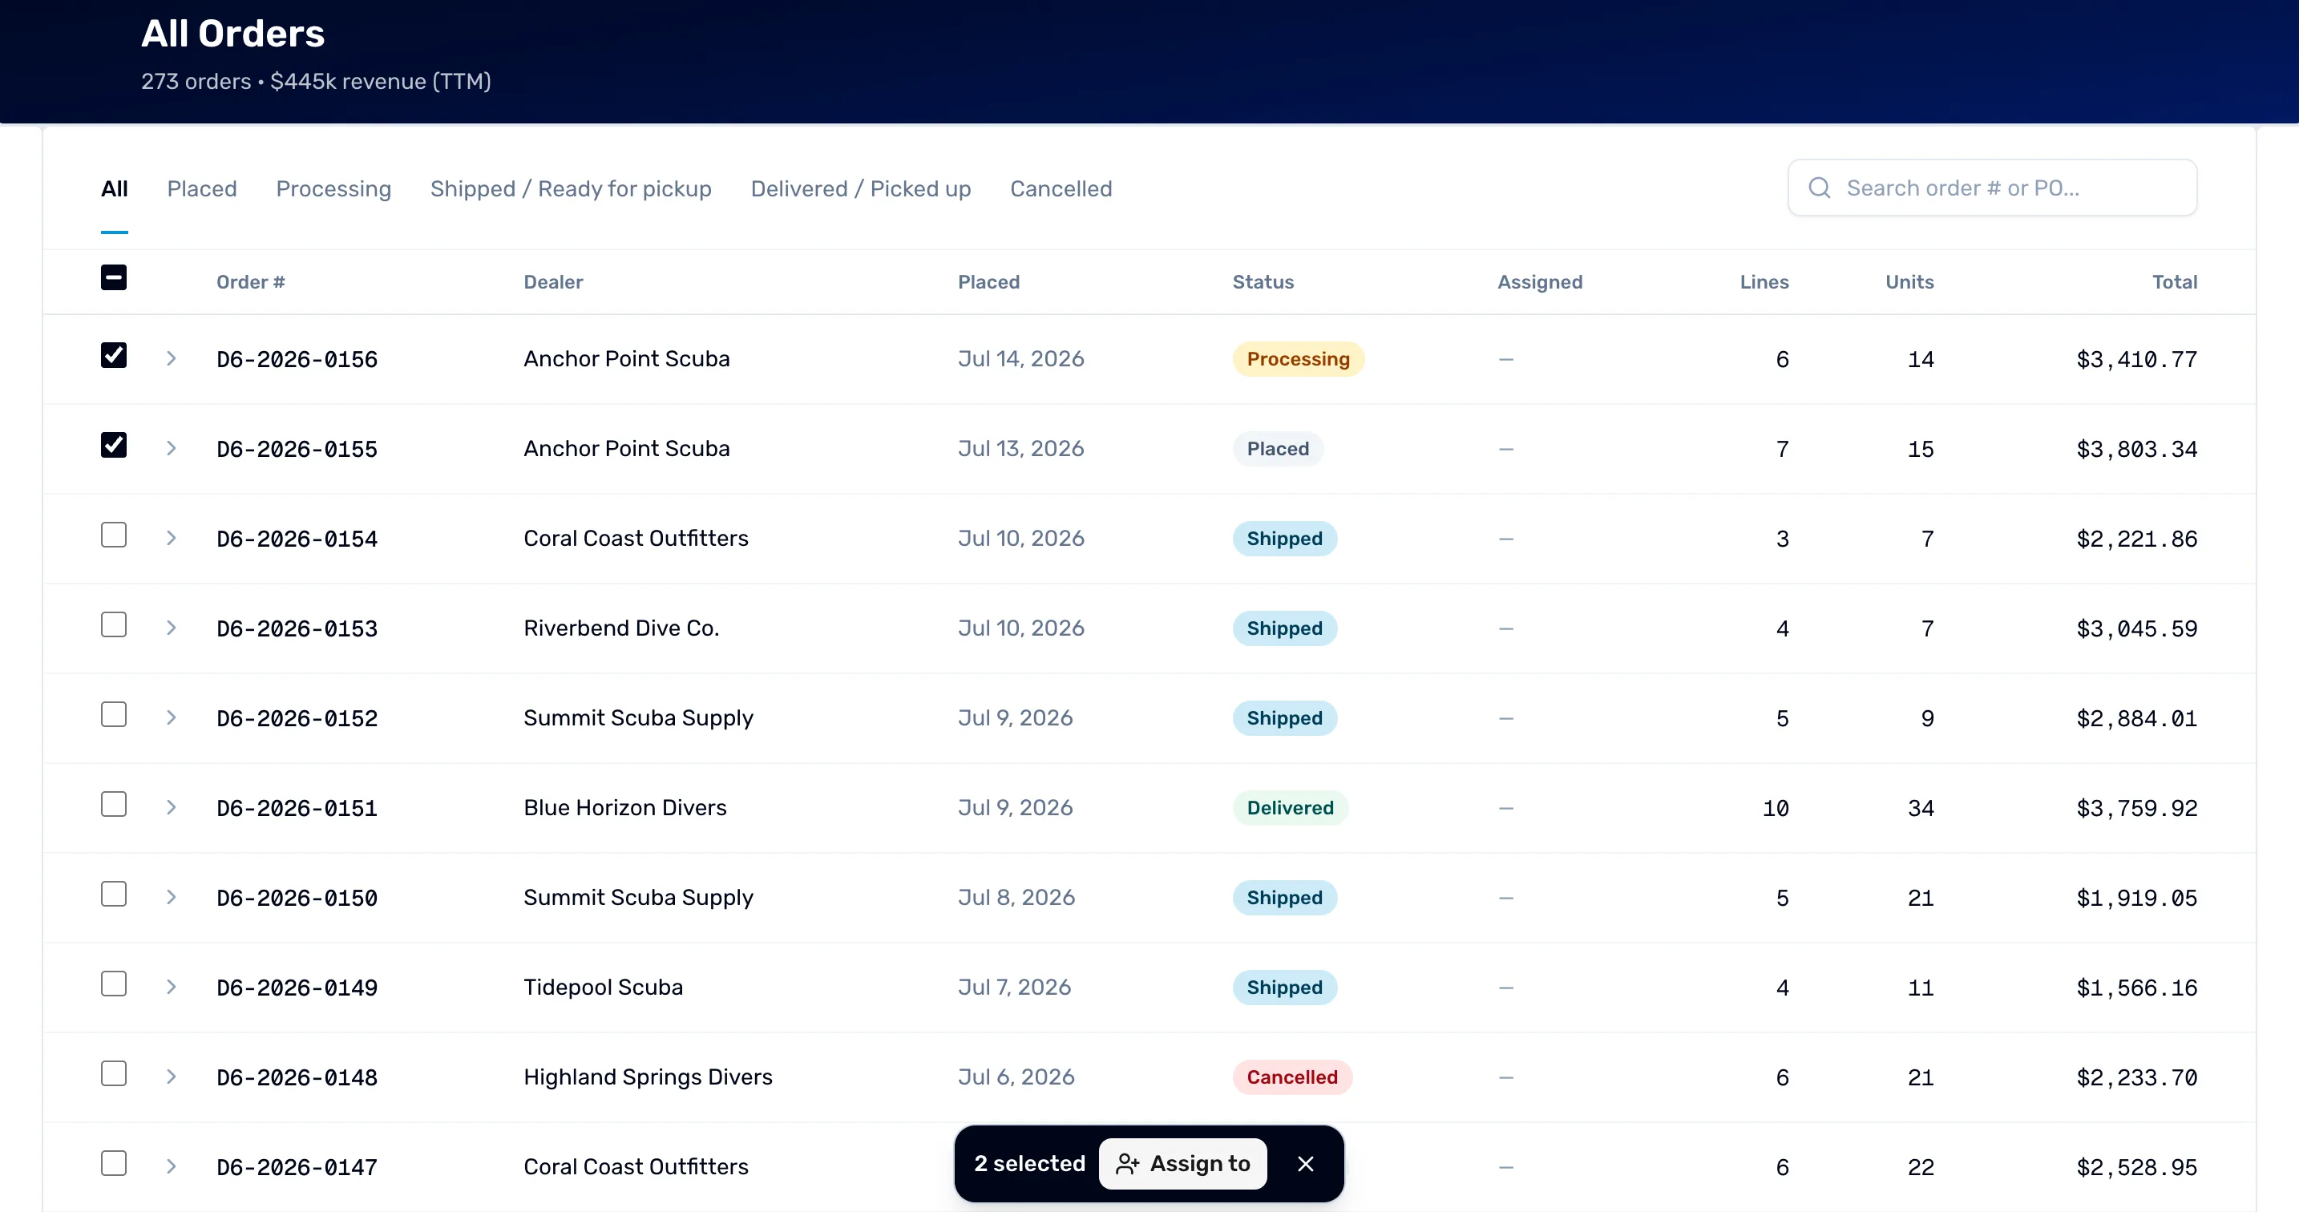The width and height of the screenshot is (2299, 1212).
Task: Click the Placed column header
Action: [989, 282]
